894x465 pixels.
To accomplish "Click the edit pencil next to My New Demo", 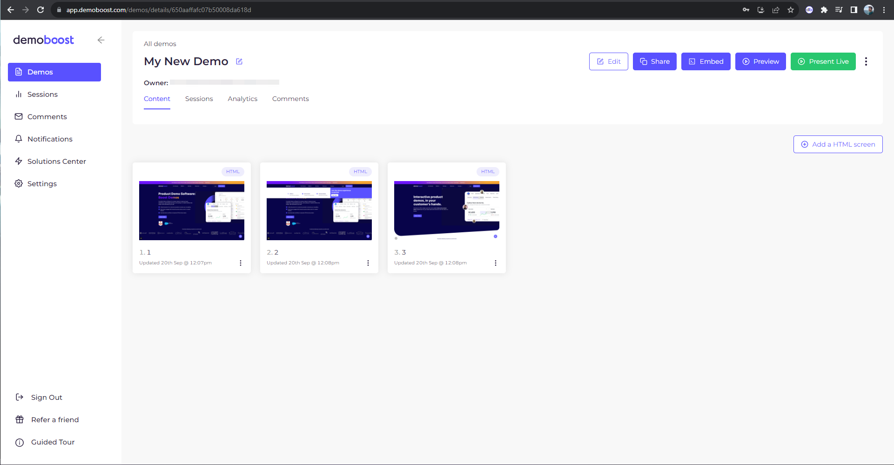I will (x=239, y=61).
